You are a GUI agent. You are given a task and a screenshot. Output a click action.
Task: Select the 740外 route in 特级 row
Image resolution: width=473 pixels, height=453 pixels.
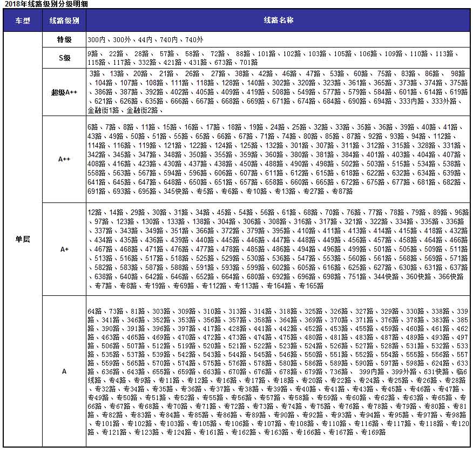tap(194, 40)
